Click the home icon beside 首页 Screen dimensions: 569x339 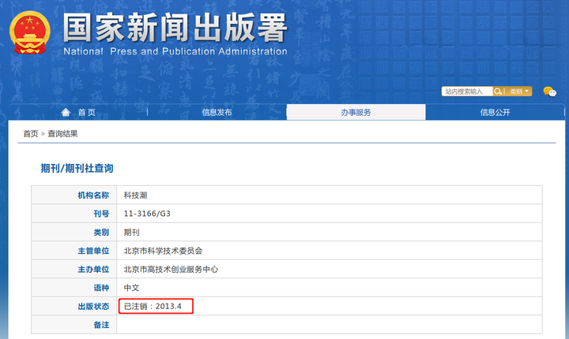point(66,112)
